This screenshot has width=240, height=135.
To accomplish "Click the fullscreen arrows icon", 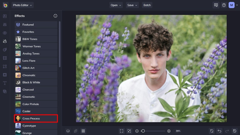I will pyautogui.click(x=129, y=131).
